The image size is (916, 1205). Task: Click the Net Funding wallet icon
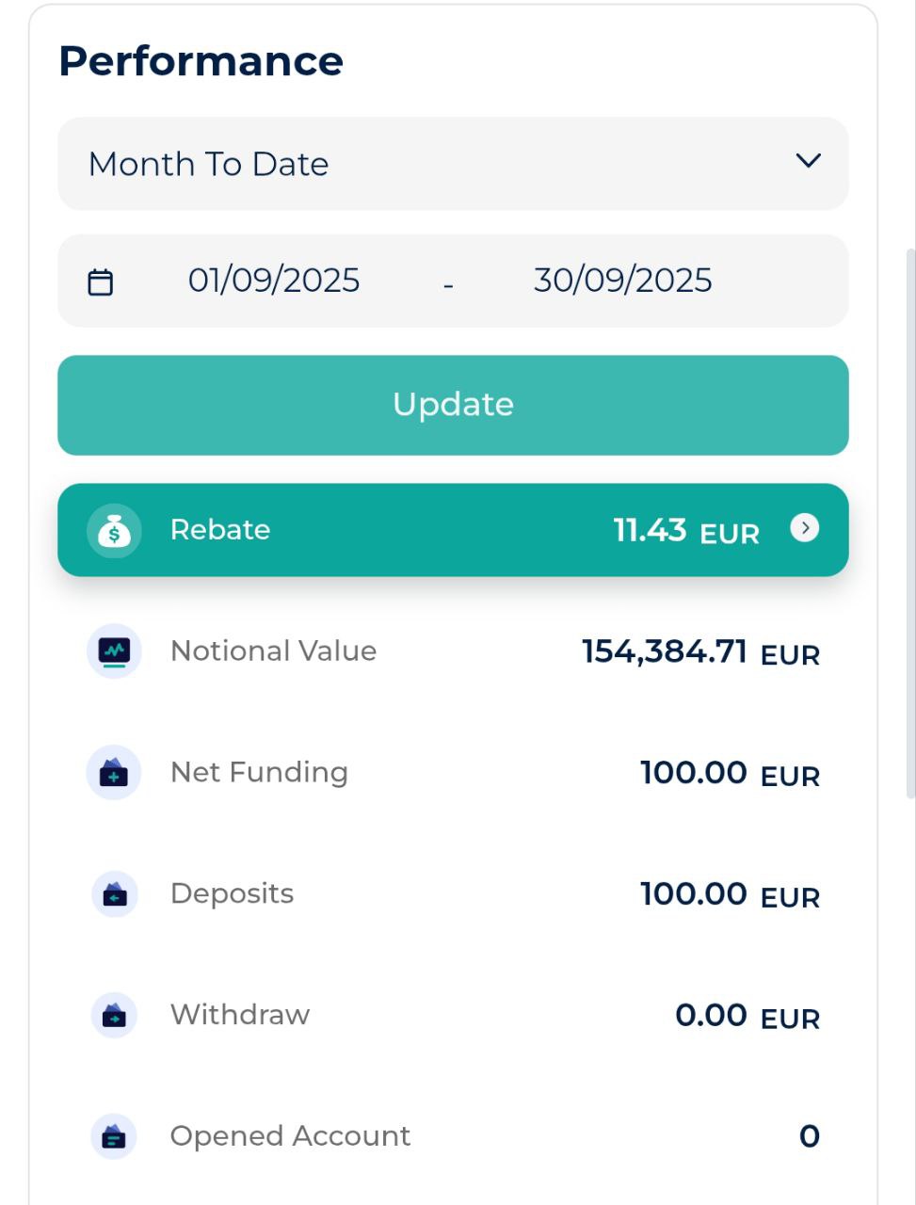114,773
